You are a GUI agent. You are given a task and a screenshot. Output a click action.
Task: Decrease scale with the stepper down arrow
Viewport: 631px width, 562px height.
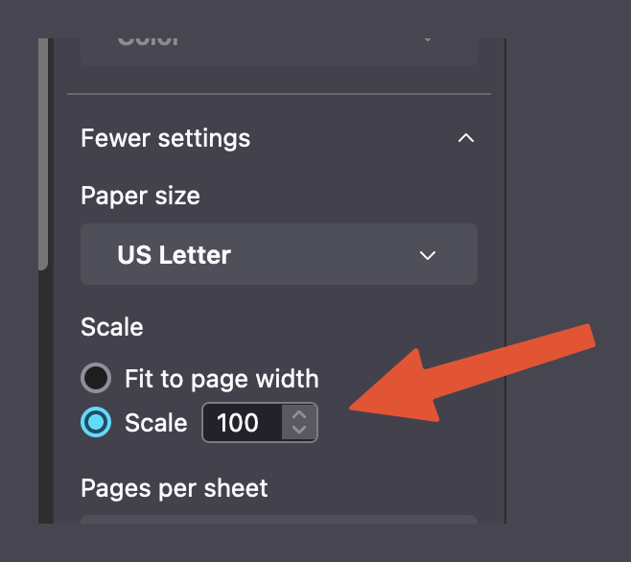coord(299,430)
